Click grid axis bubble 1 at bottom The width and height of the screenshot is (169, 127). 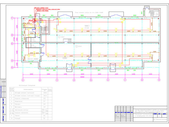pos(23,80)
